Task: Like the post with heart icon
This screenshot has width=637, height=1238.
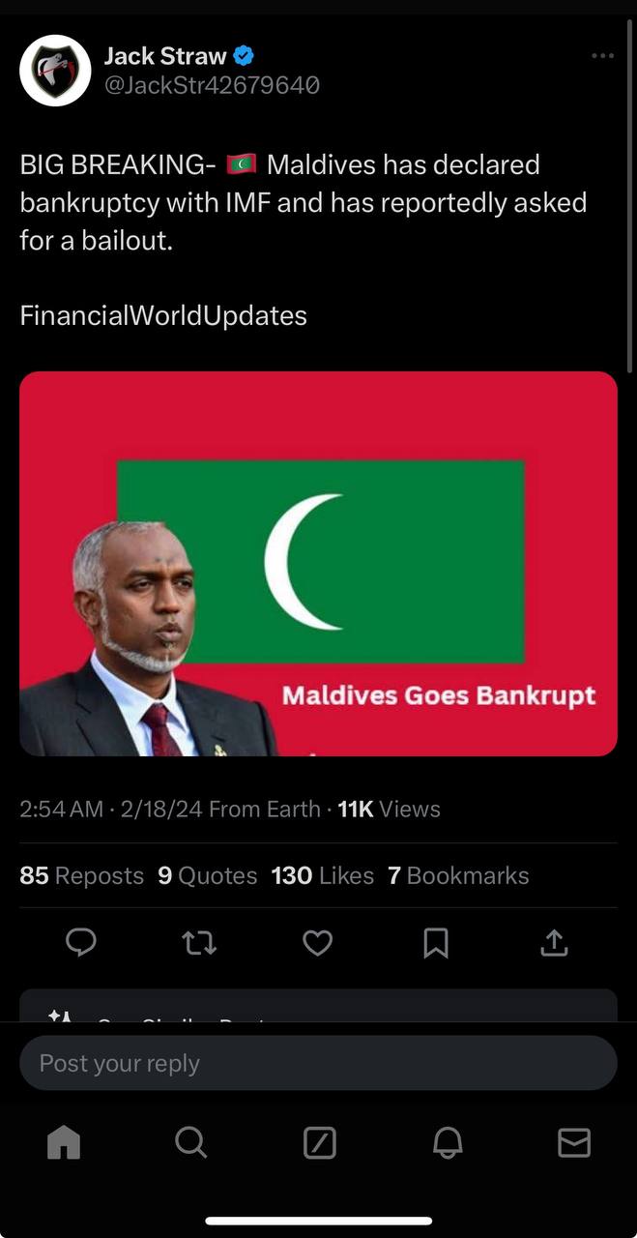Action: (x=318, y=942)
